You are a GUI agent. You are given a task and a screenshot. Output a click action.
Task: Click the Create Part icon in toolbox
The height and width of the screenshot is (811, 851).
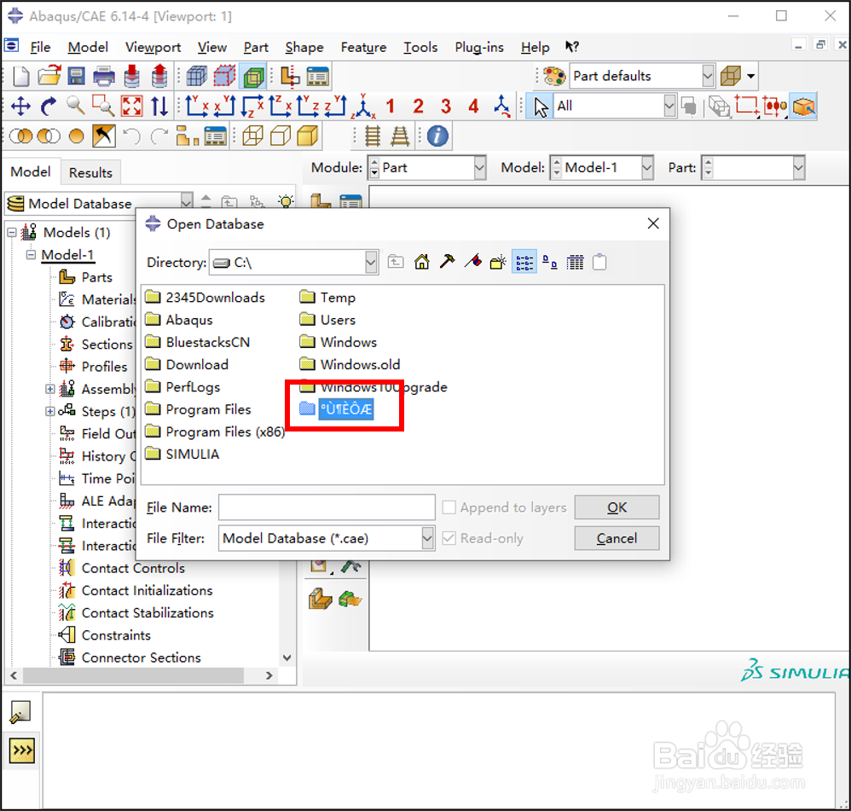(321, 202)
